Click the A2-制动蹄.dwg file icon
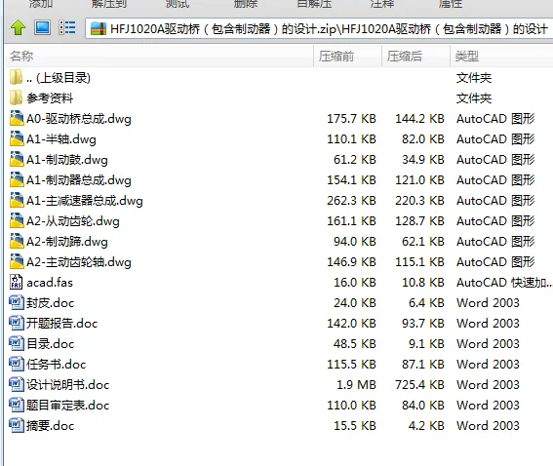The width and height of the screenshot is (553, 466). pyautogui.click(x=17, y=241)
